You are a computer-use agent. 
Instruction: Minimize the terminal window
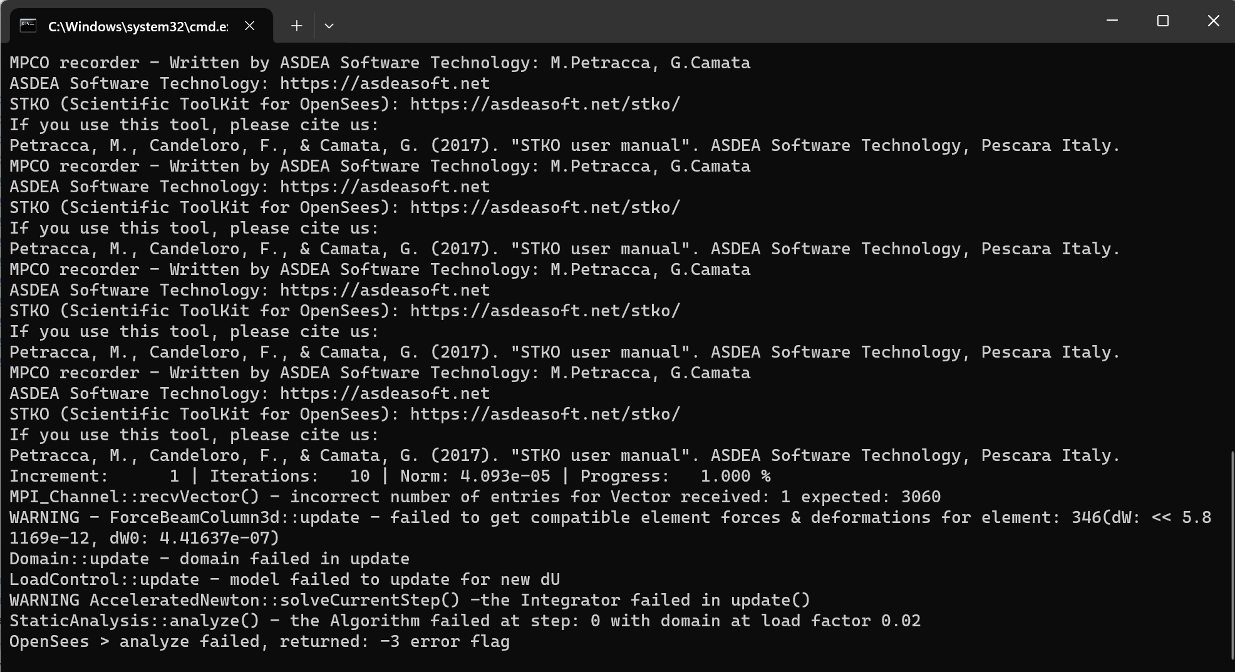point(1112,21)
